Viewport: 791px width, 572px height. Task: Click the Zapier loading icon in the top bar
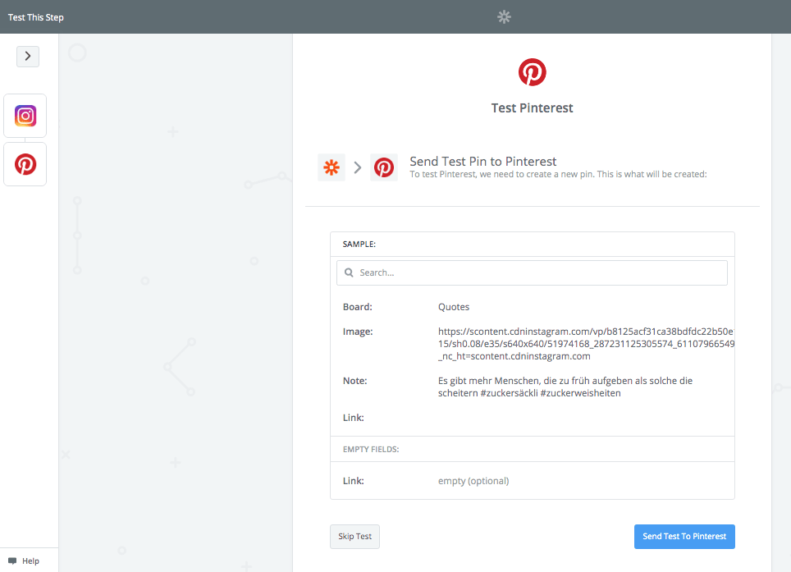pos(503,16)
